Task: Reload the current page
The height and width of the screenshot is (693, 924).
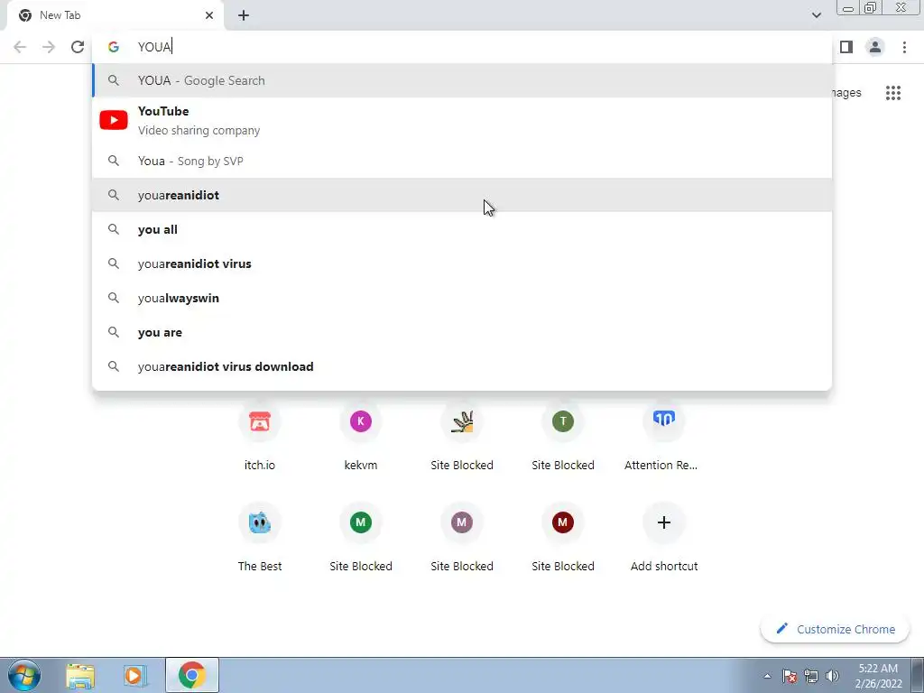Action: coord(78,47)
